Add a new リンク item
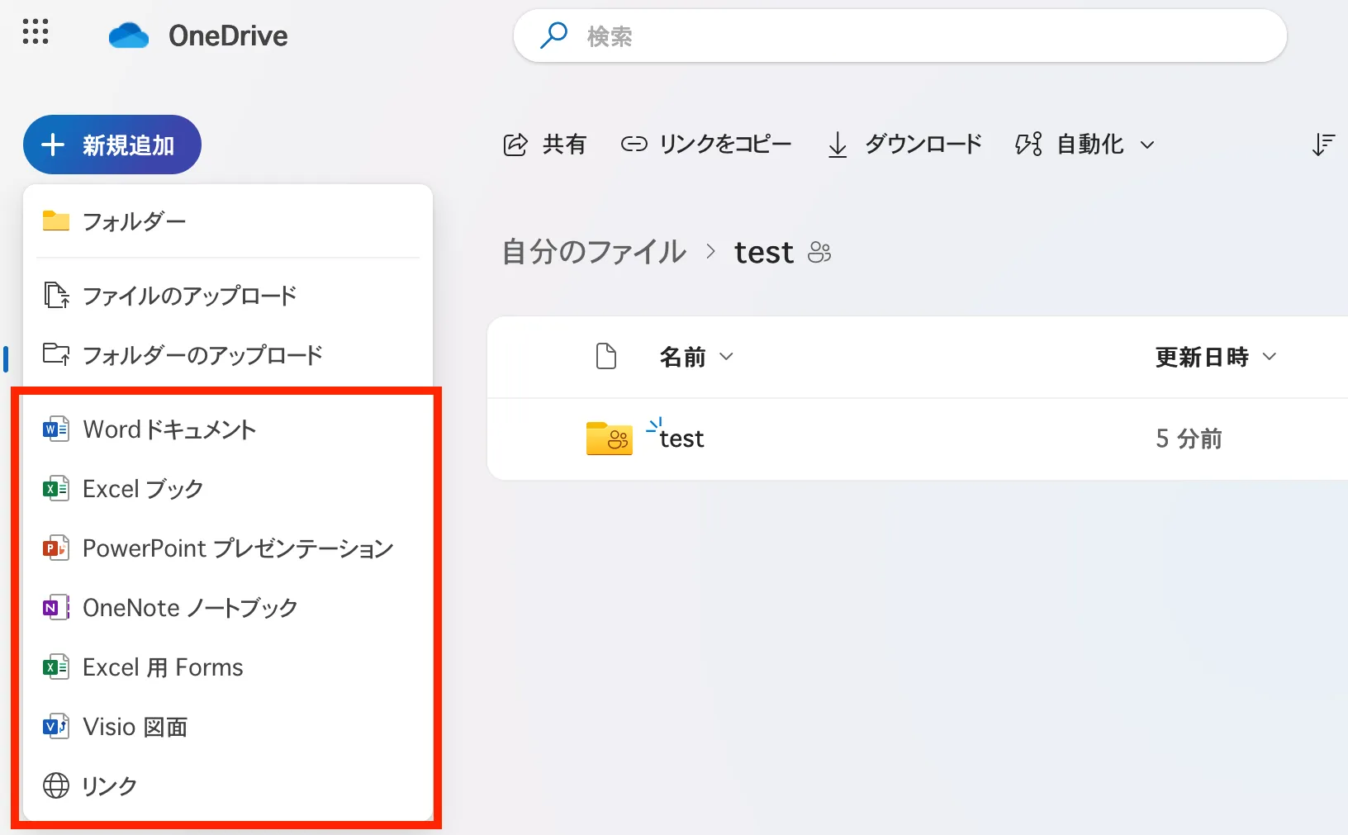This screenshot has width=1348, height=835. [109, 786]
